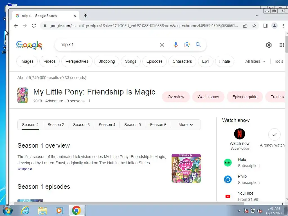Bookmark this page with the star
Viewport: 288px width, 216px height.
tap(254, 26)
